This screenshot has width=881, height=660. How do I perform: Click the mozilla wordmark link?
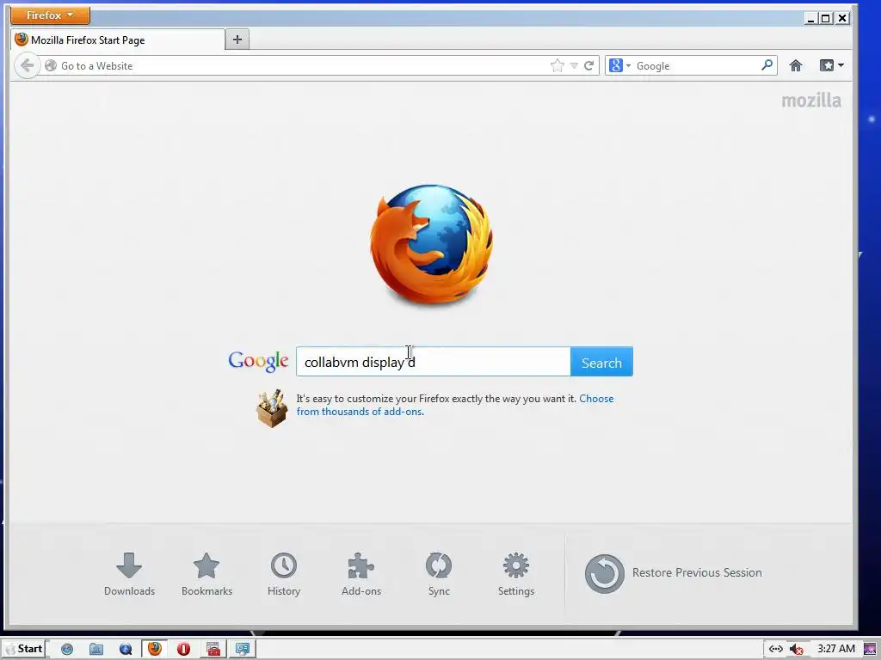pyautogui.click(x=811, y=101)
